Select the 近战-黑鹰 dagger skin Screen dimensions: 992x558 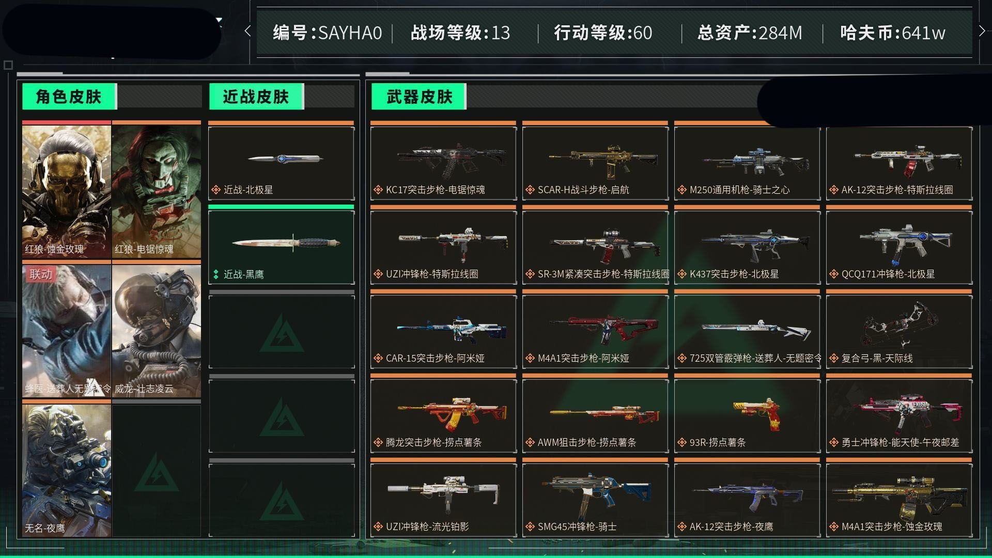pyautogui.click(x=282, y=247)
